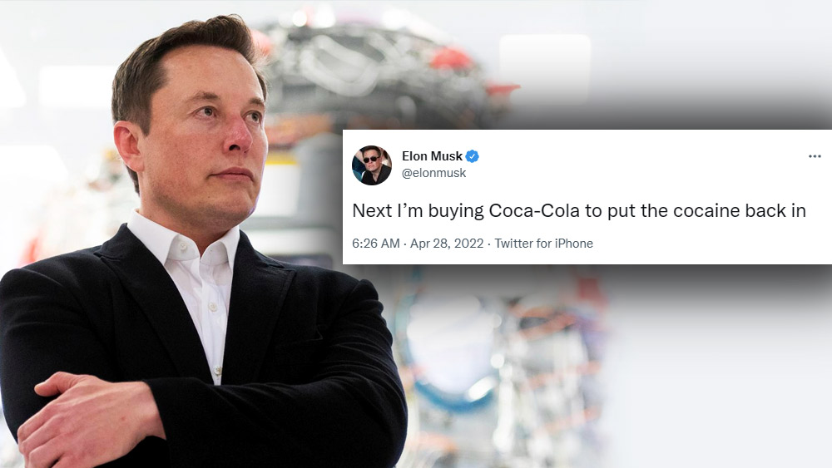Click the Elon Musk display name
The image size is (832, 468).
432,156
